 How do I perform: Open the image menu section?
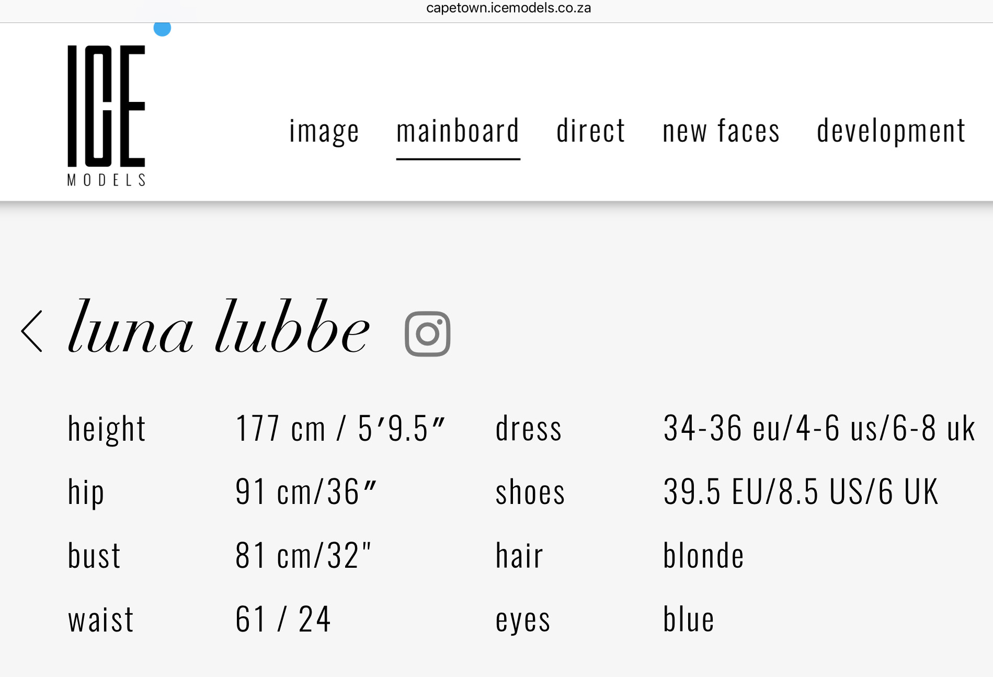[x=324, y=130]
